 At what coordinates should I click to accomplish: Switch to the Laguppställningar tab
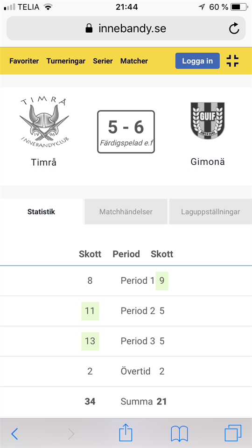tap(210, 212)
